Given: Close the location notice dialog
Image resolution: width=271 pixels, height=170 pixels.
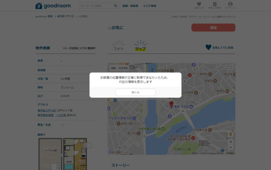Looking at the screenshot, I should tap(135, 92).
